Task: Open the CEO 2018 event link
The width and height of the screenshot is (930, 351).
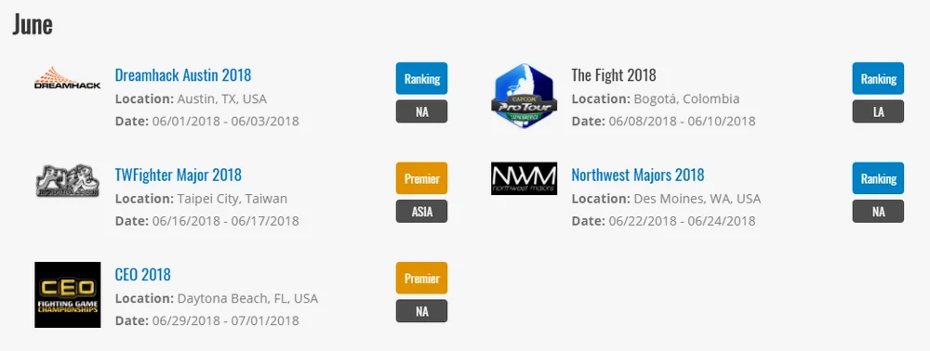Action: 142,275
